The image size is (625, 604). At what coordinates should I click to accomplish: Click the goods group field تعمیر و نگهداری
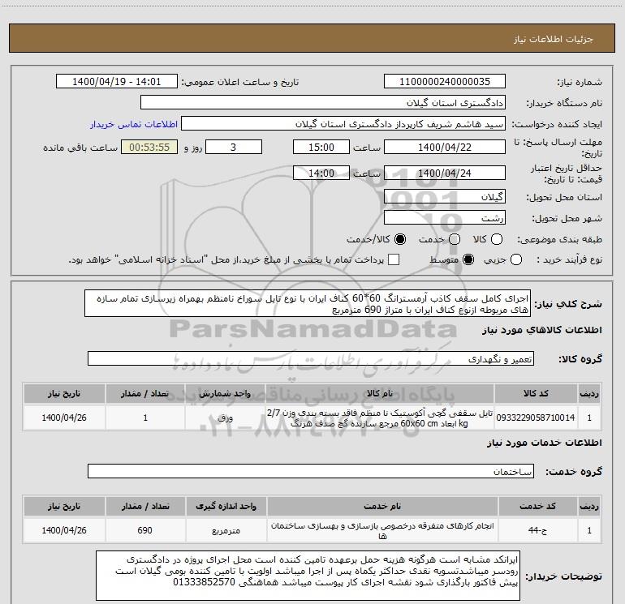pyautogui.click(x=311, y=358)
